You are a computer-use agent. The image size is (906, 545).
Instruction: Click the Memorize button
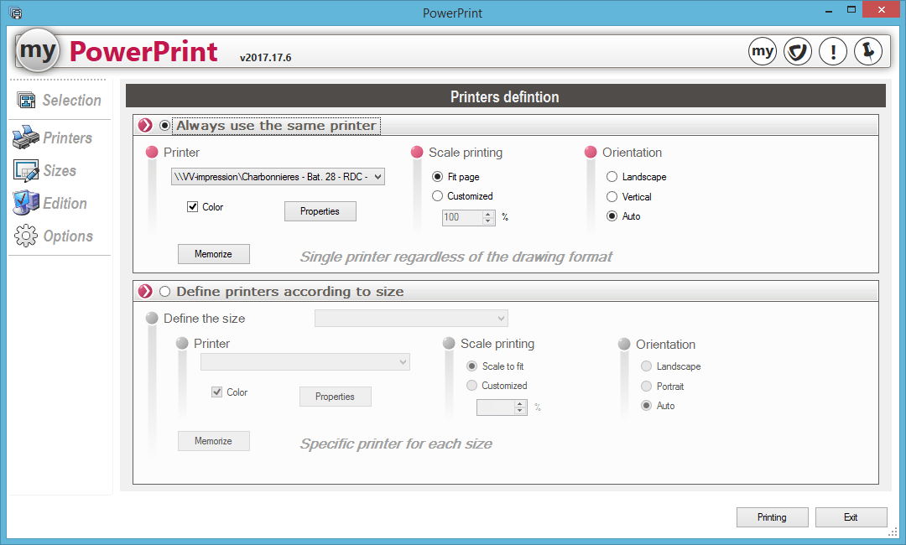tap(213, 253)
